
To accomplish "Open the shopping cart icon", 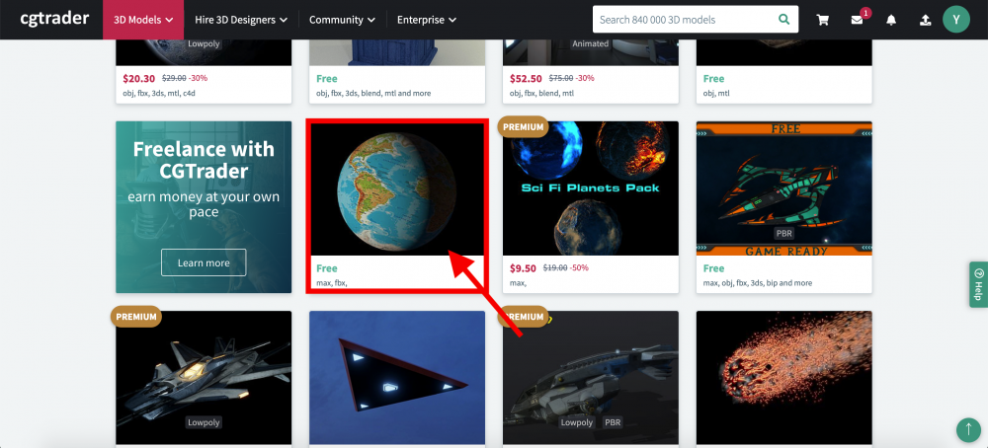I will (822, 20).
